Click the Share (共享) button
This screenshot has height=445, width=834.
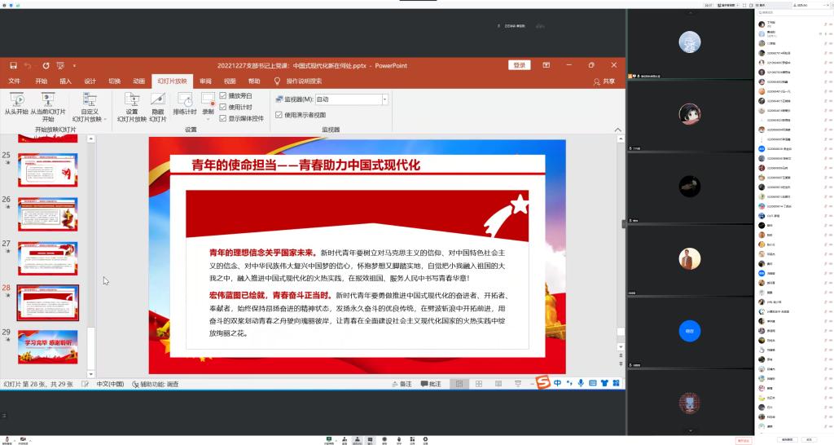tap(604, 82)
